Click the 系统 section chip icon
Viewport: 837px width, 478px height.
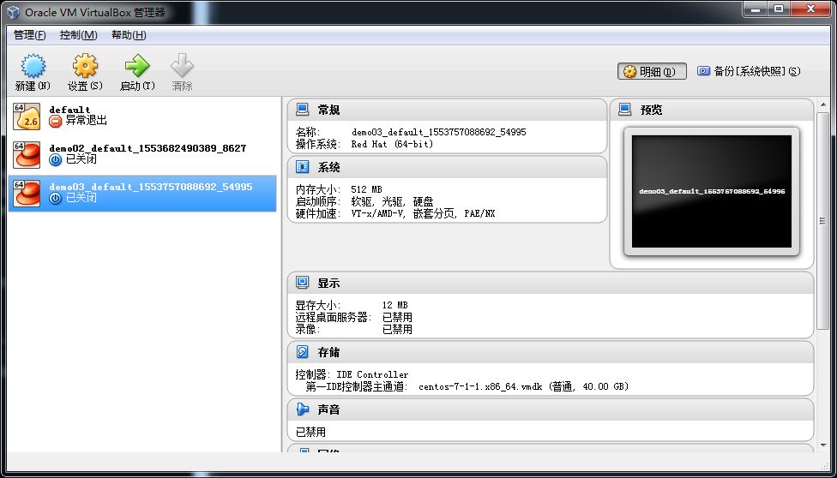(302, 168)
